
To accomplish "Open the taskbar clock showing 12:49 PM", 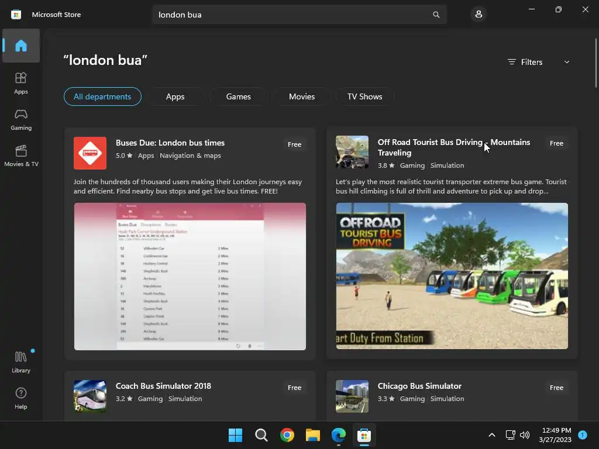I will click(x=555, y=435).
